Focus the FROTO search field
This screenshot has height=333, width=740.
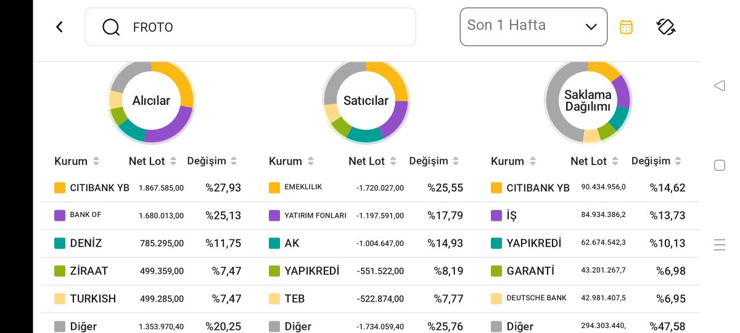click(x=250, y=27)
